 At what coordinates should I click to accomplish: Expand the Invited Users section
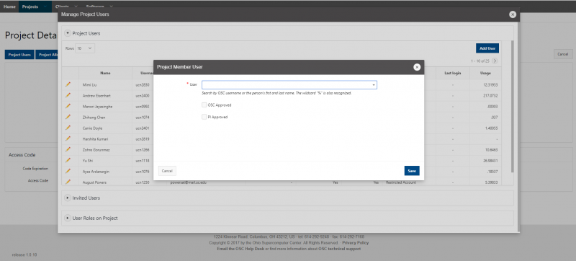[68, 198]
